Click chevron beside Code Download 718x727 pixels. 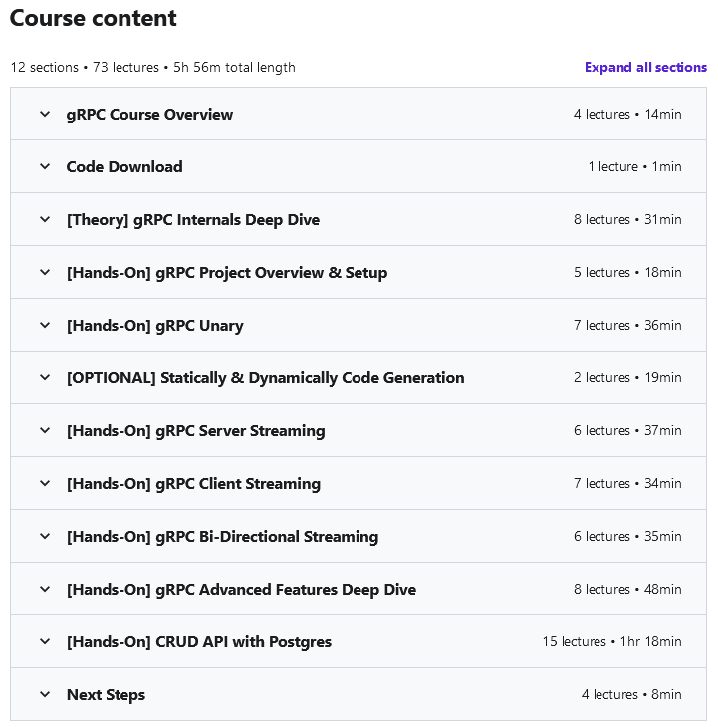click(x=45, y=166)
